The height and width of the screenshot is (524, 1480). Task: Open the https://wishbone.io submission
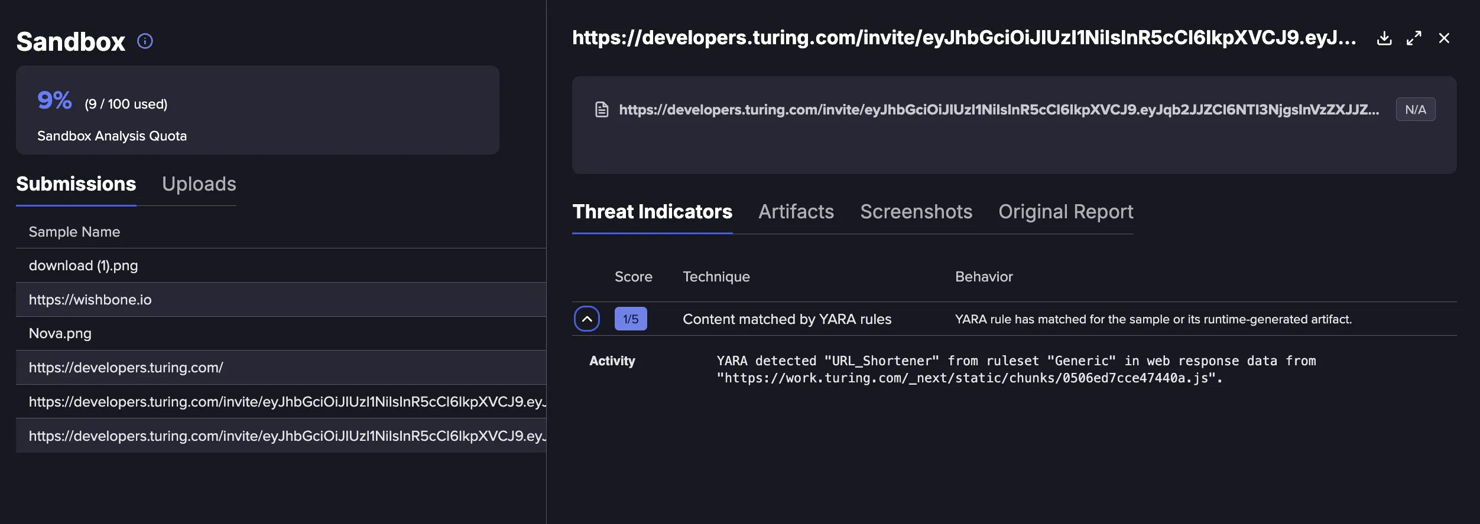[x=281, y=300]
